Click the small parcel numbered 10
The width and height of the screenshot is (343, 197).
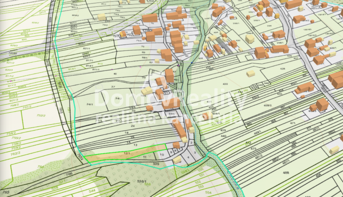click(x=162, y=154)
